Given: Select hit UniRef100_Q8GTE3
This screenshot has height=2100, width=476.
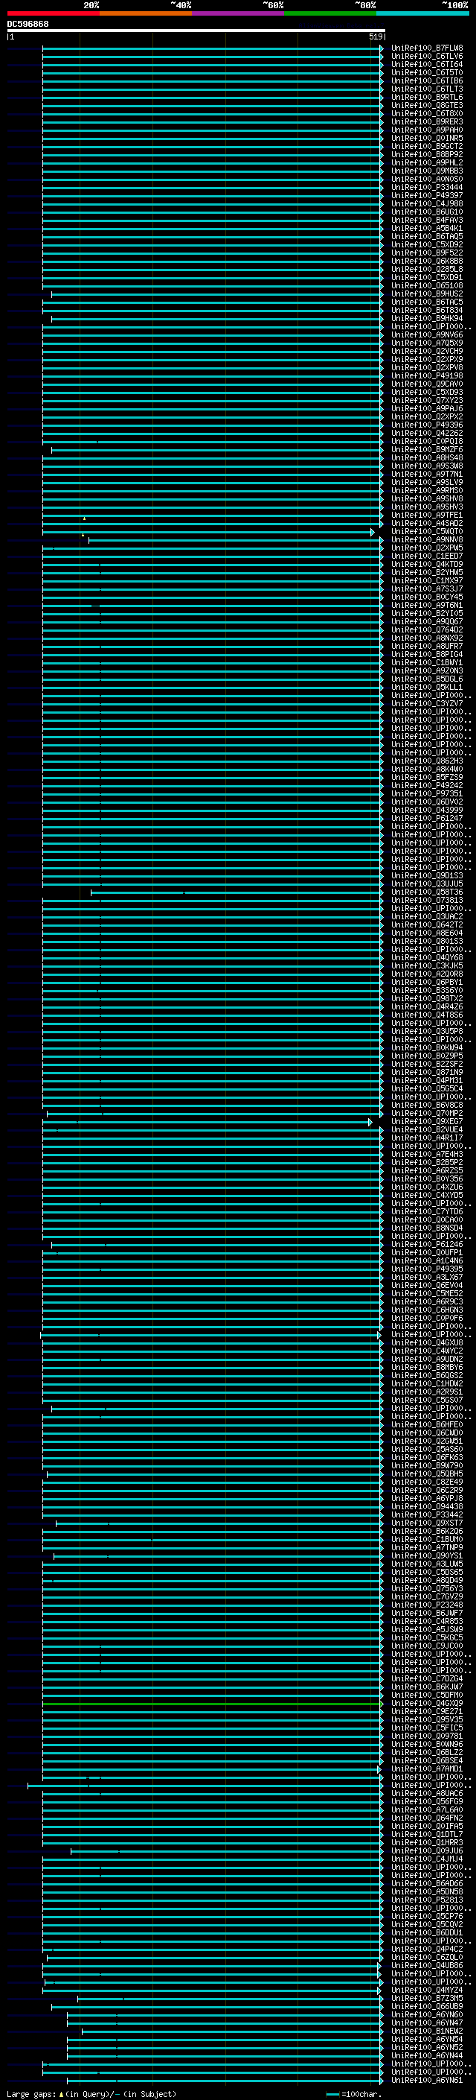Looking at the screenshot, I should (x=427, y=105).
